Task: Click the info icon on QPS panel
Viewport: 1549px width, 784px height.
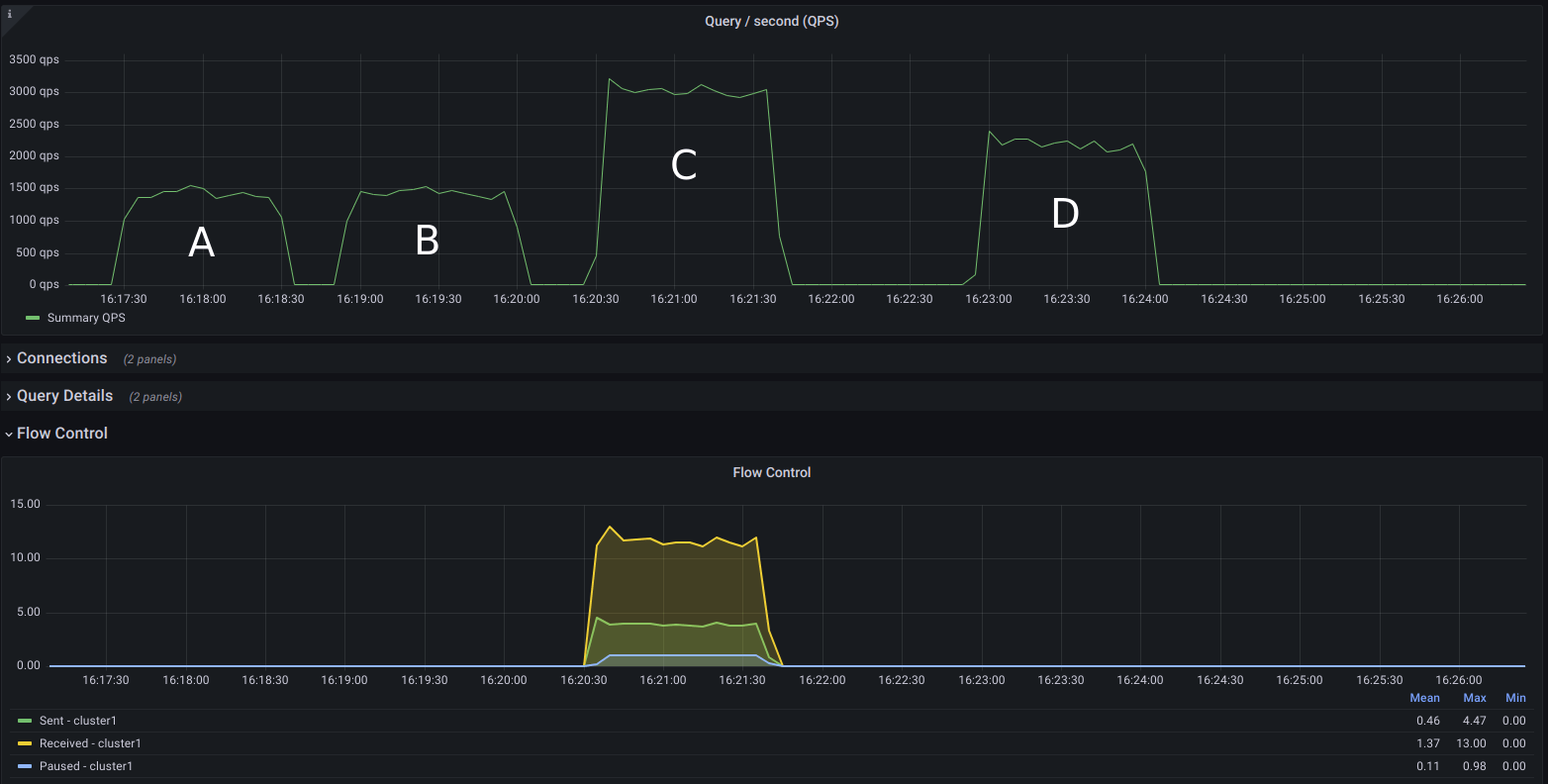Action: [x=10, y=15]
